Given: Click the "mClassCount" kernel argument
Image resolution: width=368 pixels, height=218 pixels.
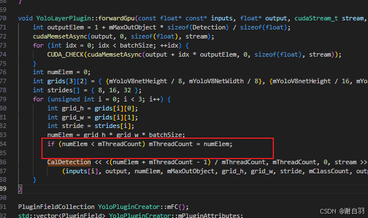Looking at the screenshot, I should point(329,172).
